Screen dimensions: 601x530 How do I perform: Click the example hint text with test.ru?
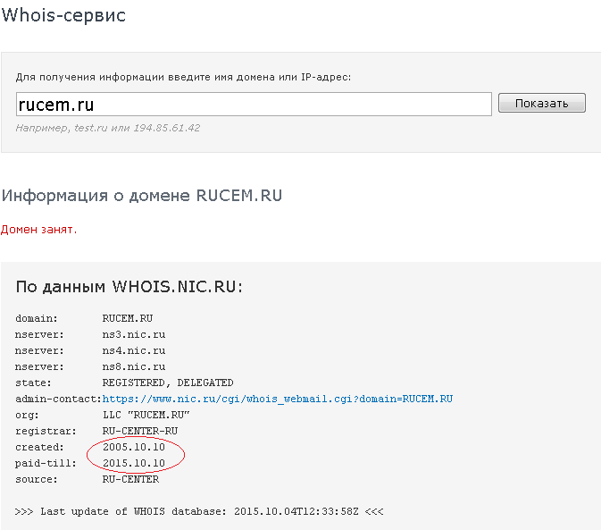[107, 128]
